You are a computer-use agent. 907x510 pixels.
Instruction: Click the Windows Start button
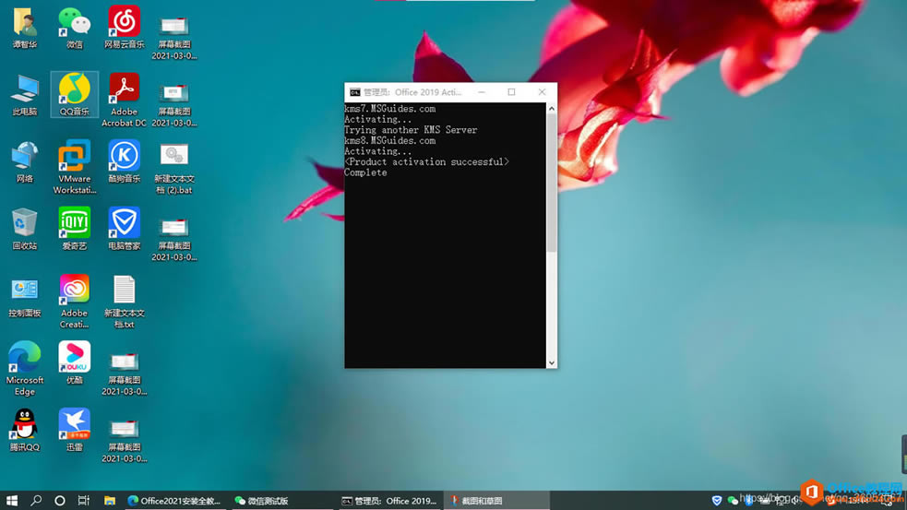click(12, 501)
